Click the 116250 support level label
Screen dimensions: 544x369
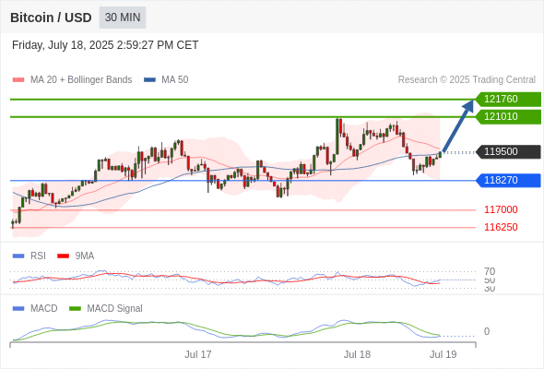[x=501, y=227]
